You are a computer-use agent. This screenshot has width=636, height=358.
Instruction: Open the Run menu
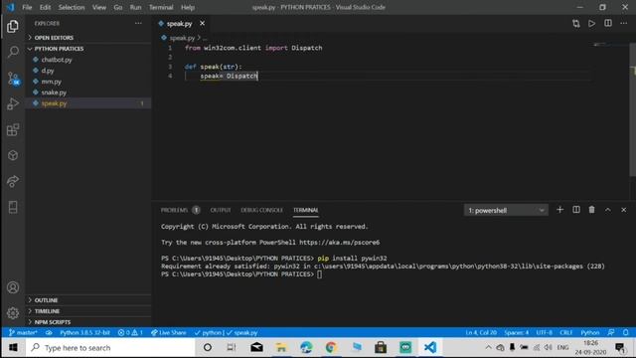tap(135, 7)
